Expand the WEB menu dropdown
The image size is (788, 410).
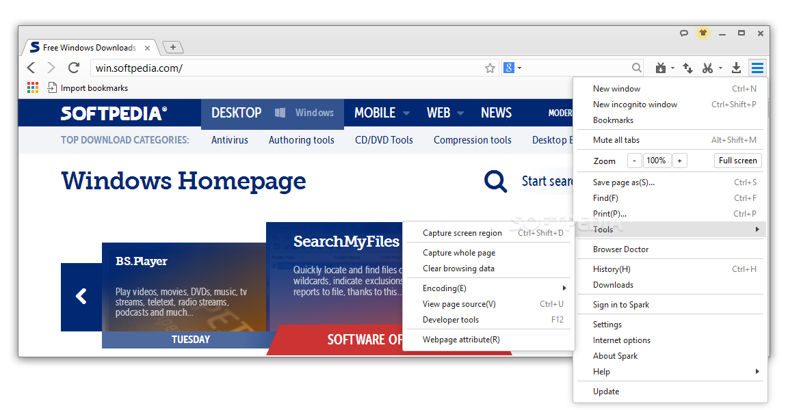point(460,113)
